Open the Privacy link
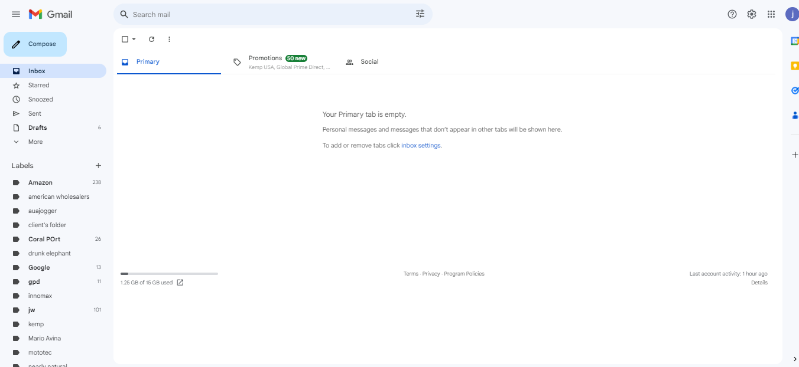The height and width of the screenshot is (367, 799). pyautogui.click(x=431, y=274)
